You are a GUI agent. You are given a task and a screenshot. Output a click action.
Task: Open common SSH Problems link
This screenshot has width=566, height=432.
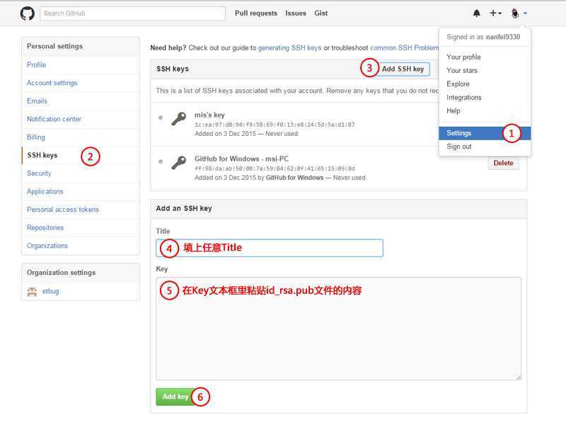click(x=404, y=47)
